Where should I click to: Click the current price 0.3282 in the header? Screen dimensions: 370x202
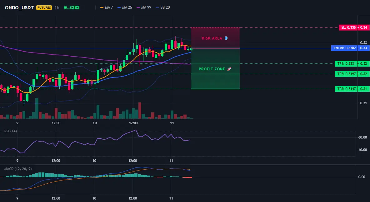pos(72,7)
